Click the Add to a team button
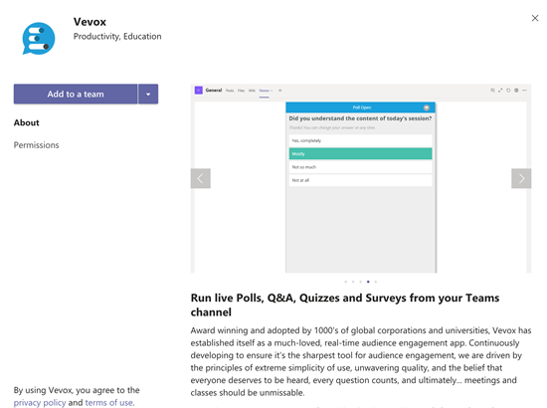The width and height of the screenshot is (547, 408). click(x=76, y=94)
